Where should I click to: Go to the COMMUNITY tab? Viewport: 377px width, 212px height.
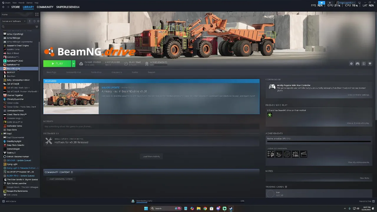coord(45,7)
